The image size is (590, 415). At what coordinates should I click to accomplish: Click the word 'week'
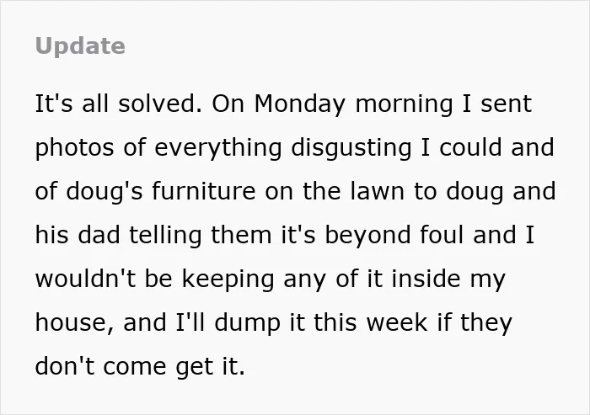coord(397,323)
